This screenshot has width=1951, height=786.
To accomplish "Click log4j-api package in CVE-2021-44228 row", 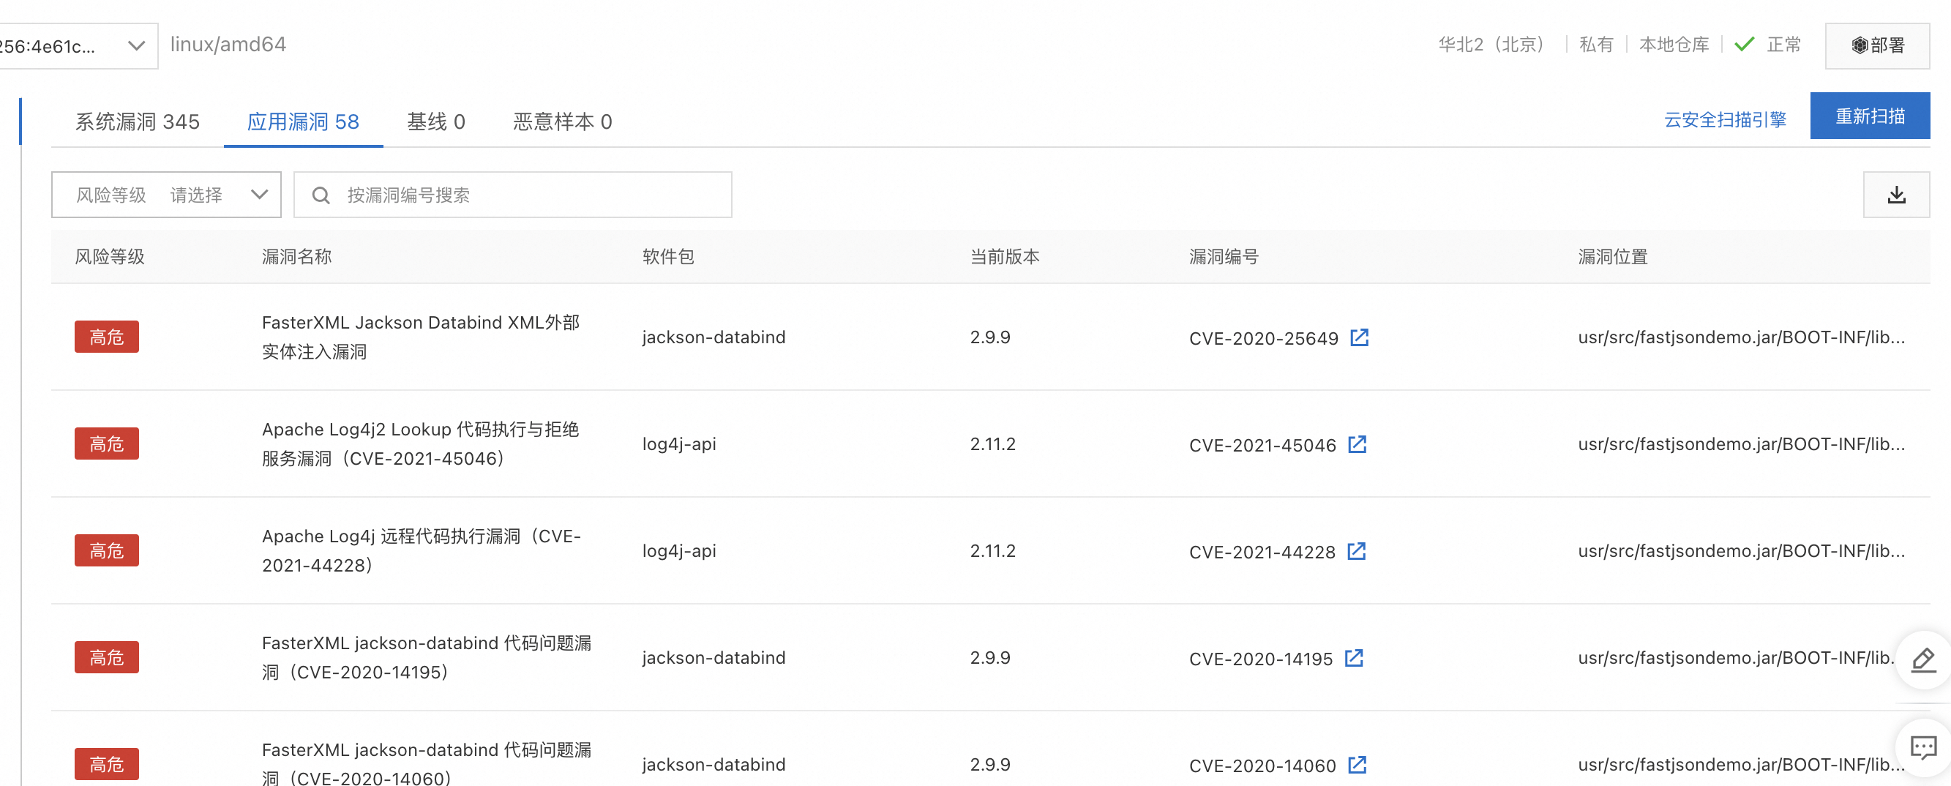I will tap(678, 550).
